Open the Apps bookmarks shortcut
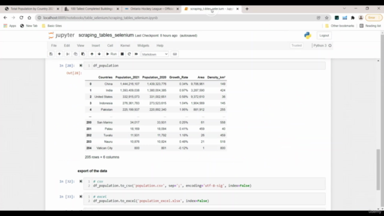This screenshot has height=216, width=384. click(10, 26)
